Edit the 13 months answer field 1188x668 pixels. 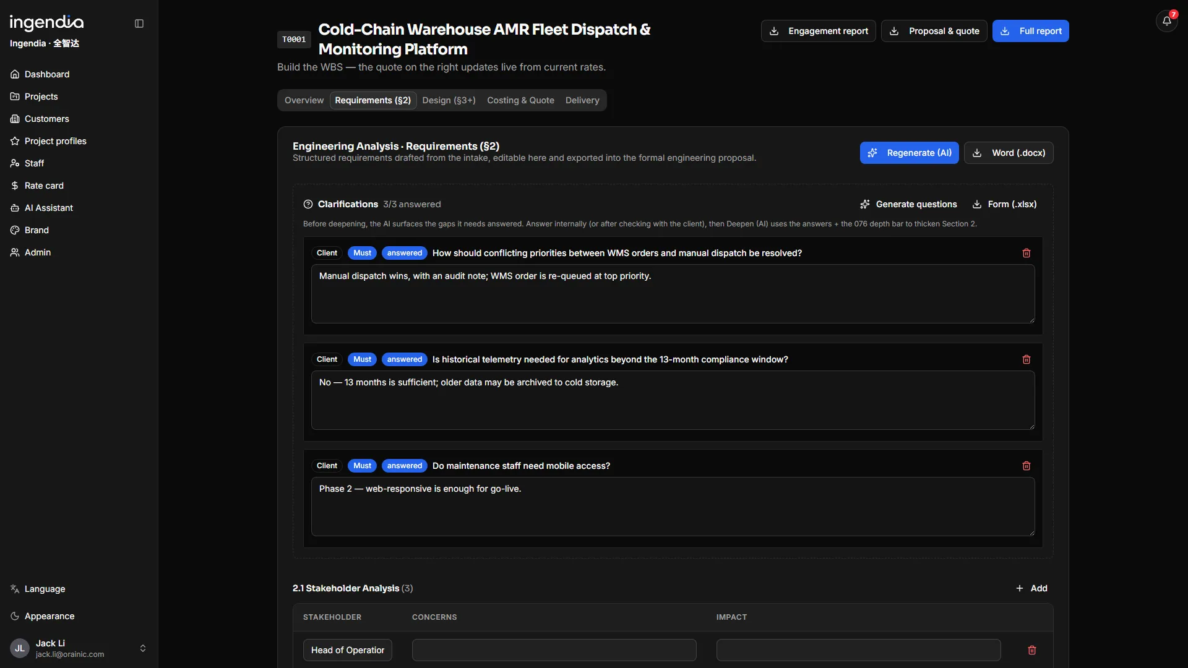click(673, 400)
